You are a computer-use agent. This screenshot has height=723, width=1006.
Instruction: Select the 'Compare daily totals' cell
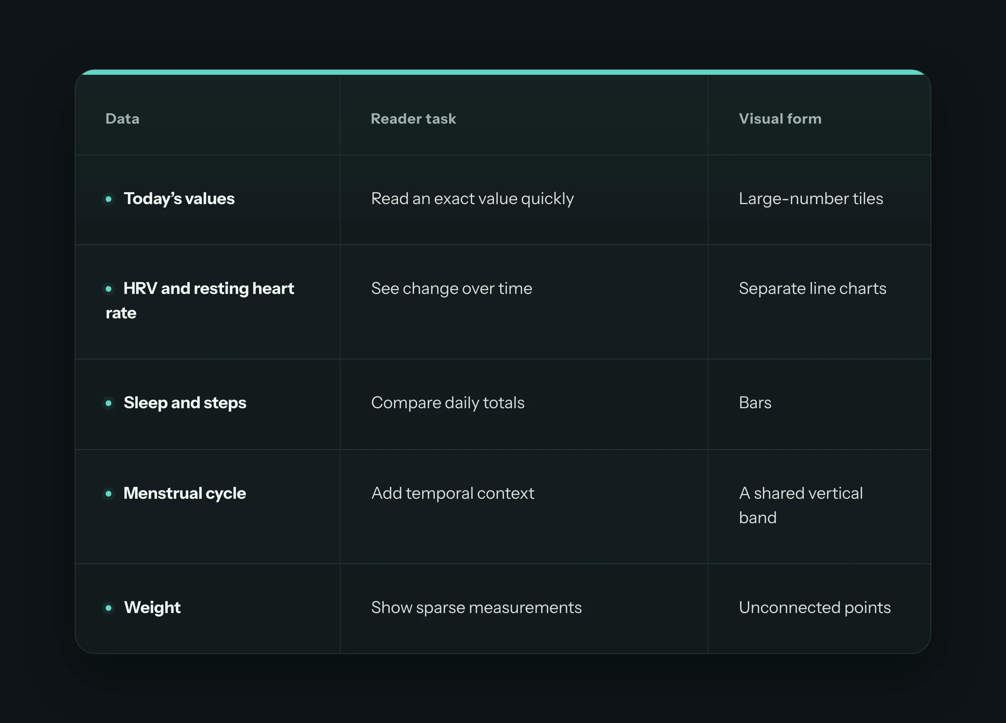point(524,404)
